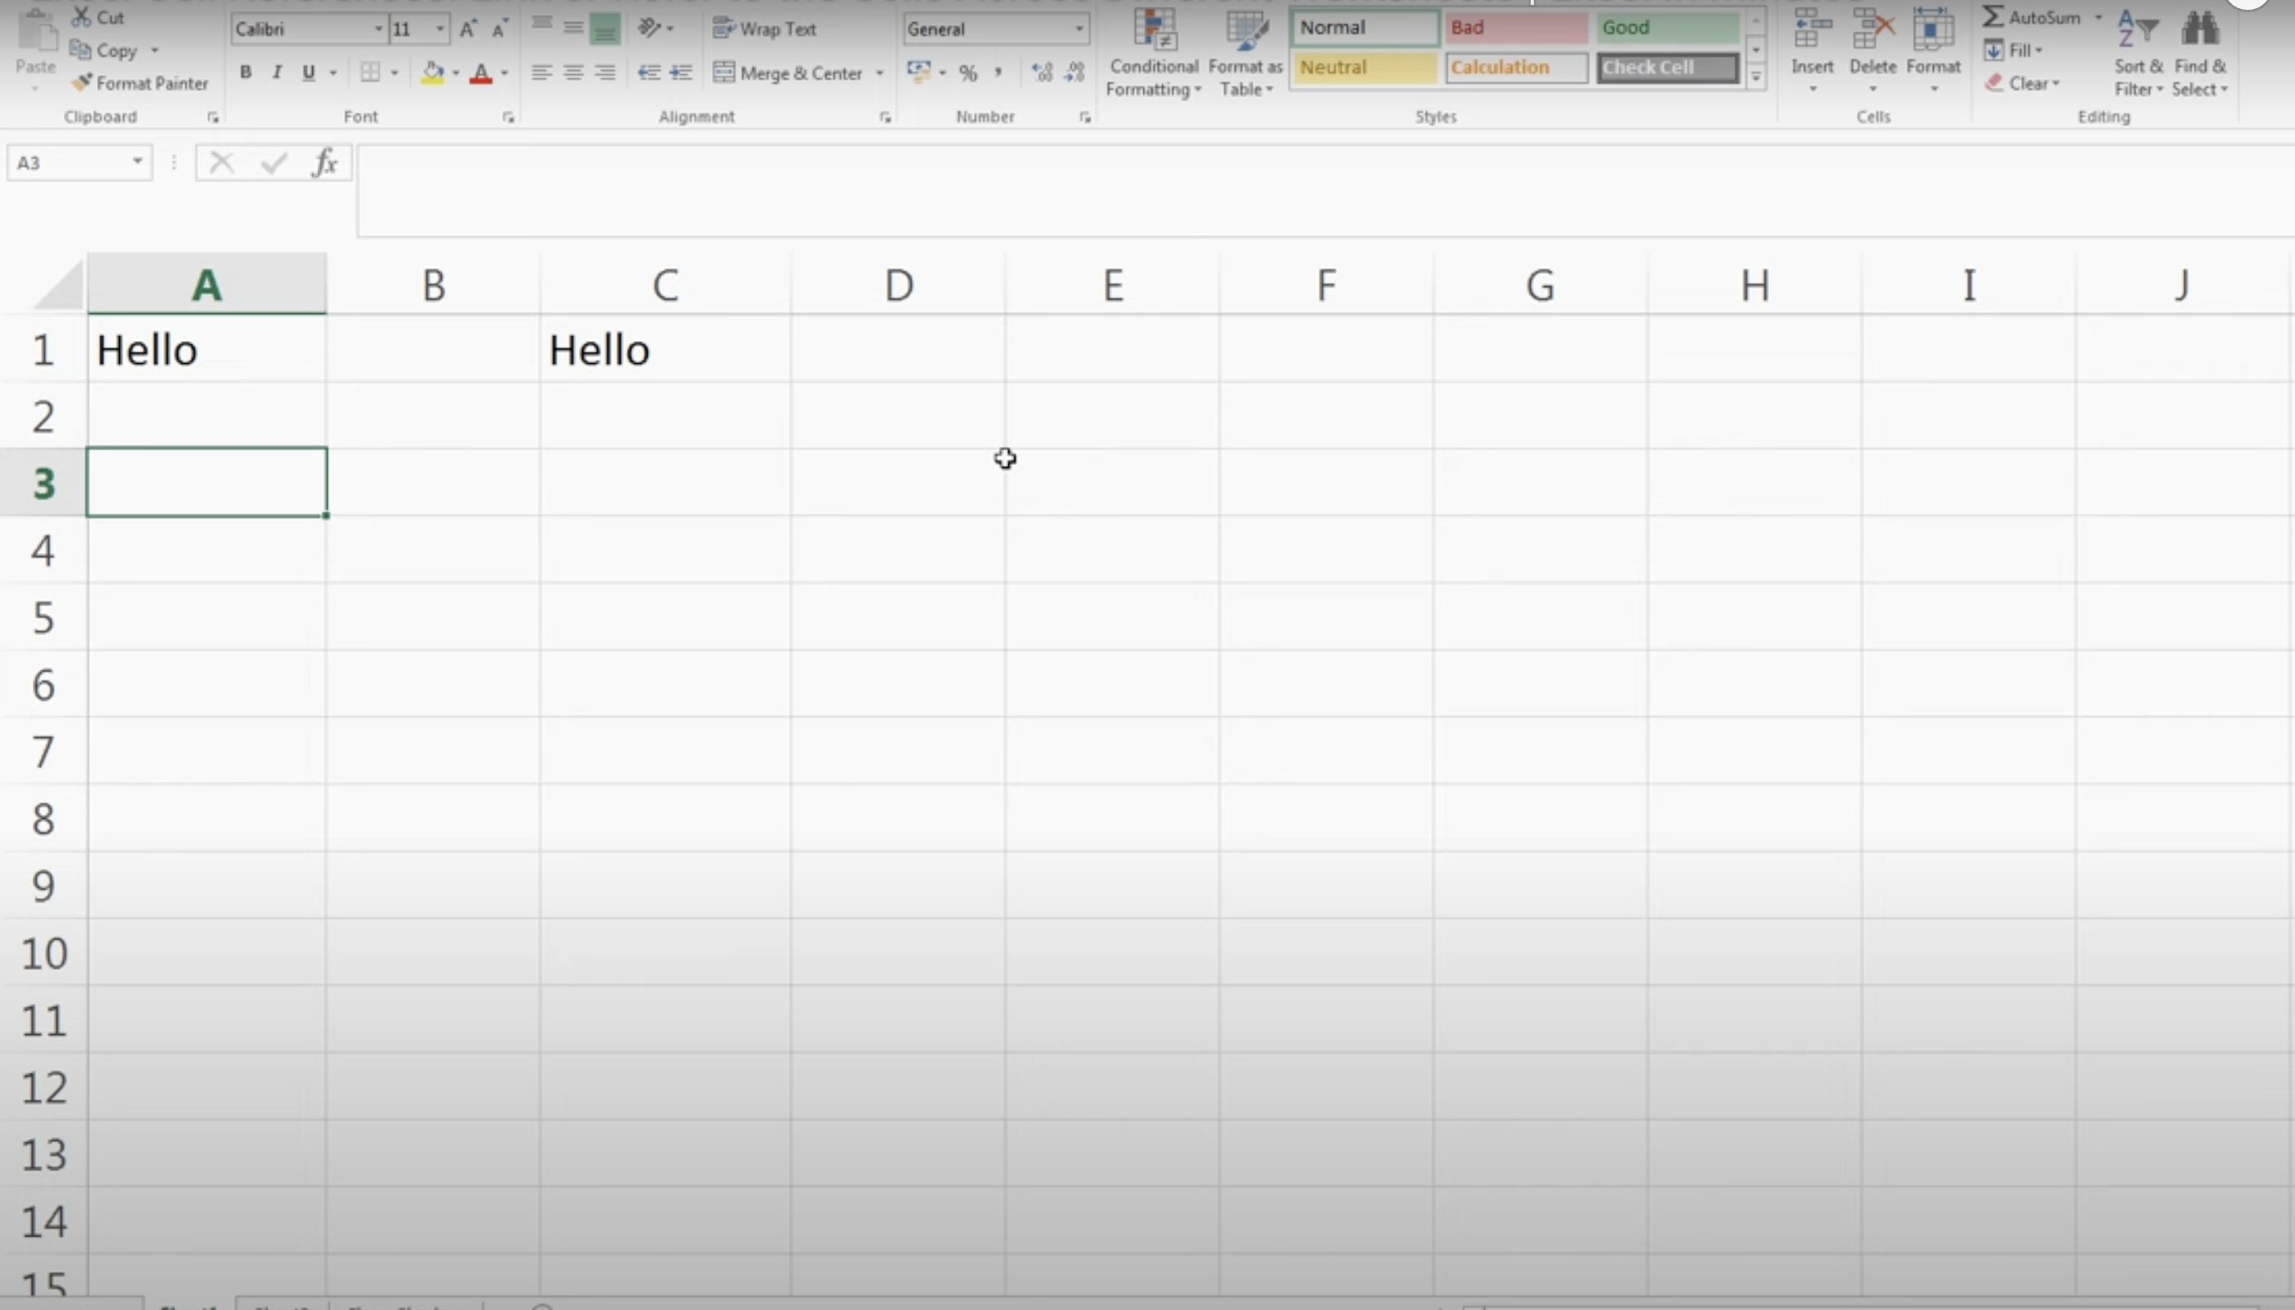2295x1310 pixels.
Task: Expand the cell Styles gallery
Action: tap(1755, 77)
